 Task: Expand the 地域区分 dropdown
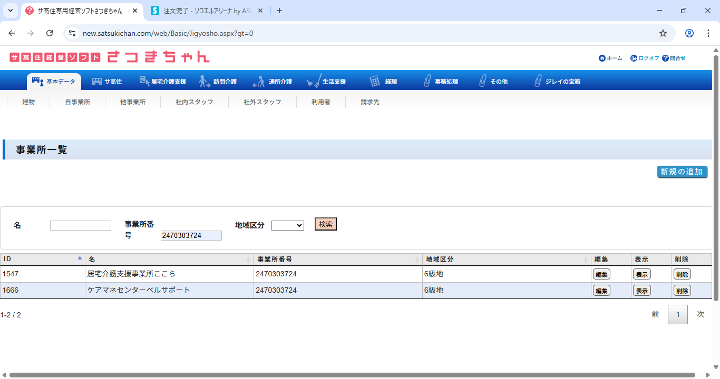[287, 225]
